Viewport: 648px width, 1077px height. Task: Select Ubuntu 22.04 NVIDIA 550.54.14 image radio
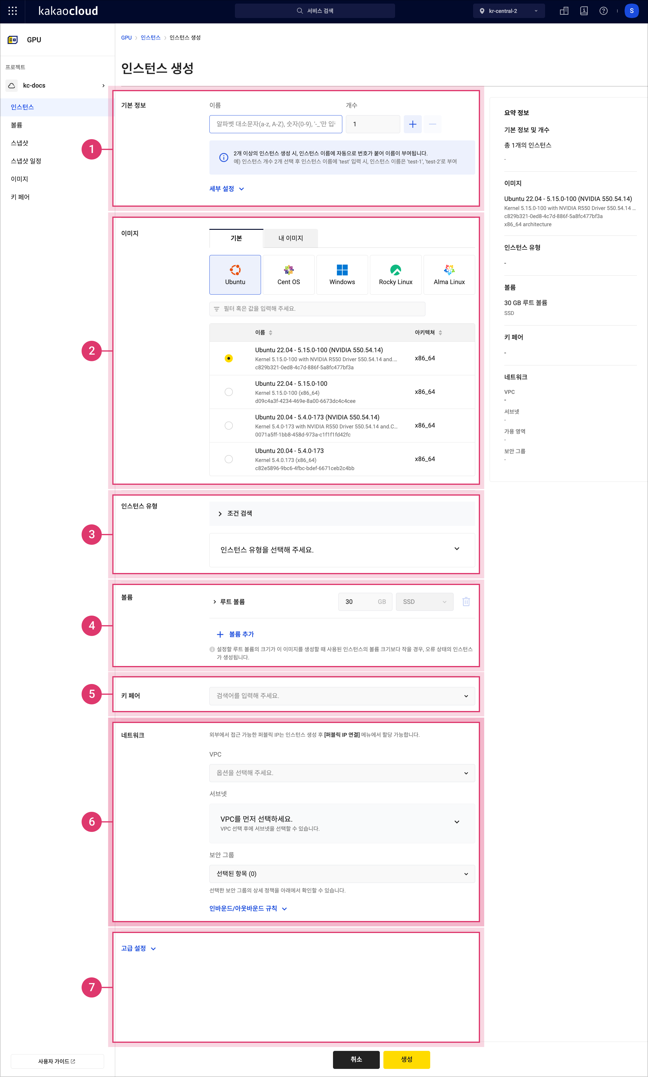tap(228, 358)
